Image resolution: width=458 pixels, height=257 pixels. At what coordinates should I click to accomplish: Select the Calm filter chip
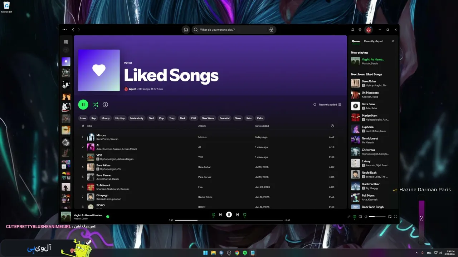[260, 118]
